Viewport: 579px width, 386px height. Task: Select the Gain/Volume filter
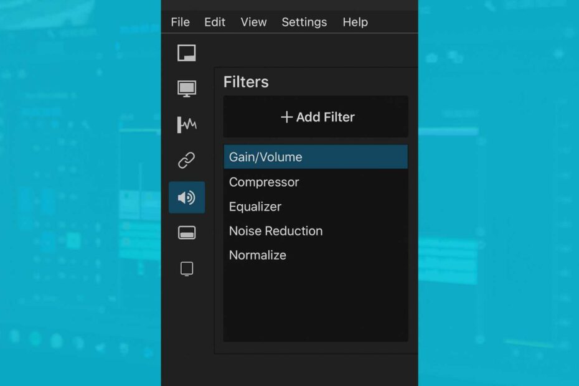point(316,157)
